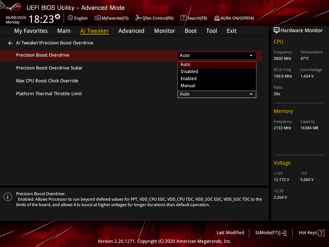Click Qfan Control(F6) label
Image resolution: width=329 pixels, height=247 pixels.
point(158,18)
